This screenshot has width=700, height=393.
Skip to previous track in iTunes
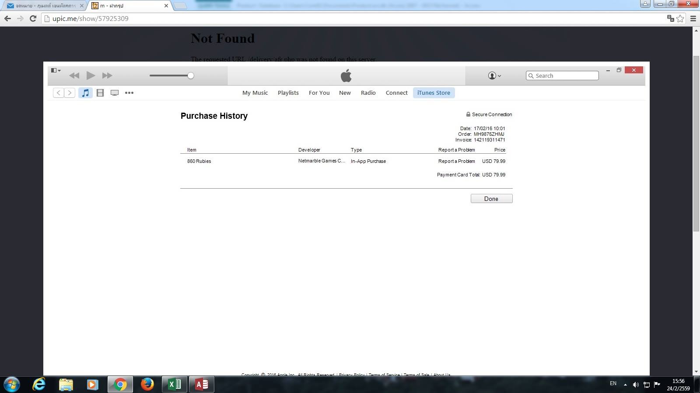click(74, 76)
